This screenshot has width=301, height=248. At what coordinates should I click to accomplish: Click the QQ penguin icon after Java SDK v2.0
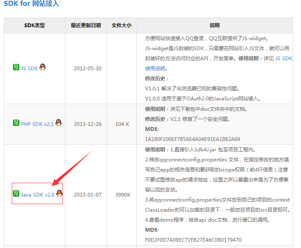[x=59, y=193]
